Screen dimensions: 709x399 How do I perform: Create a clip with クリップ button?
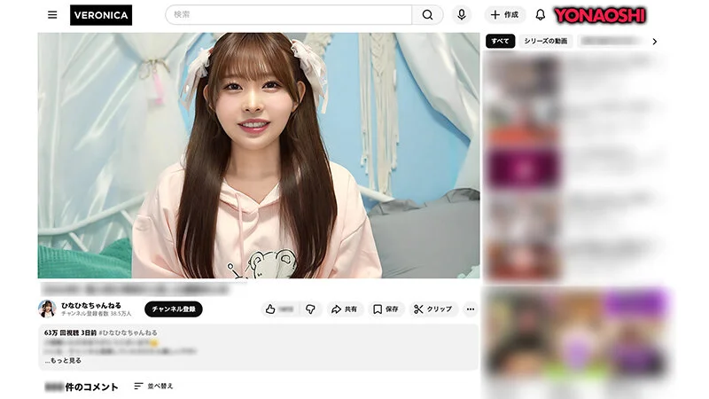point(433,309)
